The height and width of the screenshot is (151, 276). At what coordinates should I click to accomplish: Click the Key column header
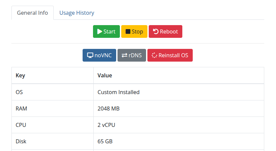[x=20, y=75]
